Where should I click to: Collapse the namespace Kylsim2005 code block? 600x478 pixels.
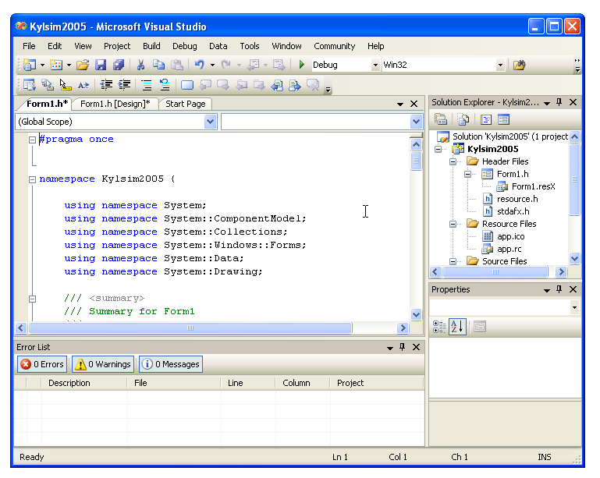[33, 179]
